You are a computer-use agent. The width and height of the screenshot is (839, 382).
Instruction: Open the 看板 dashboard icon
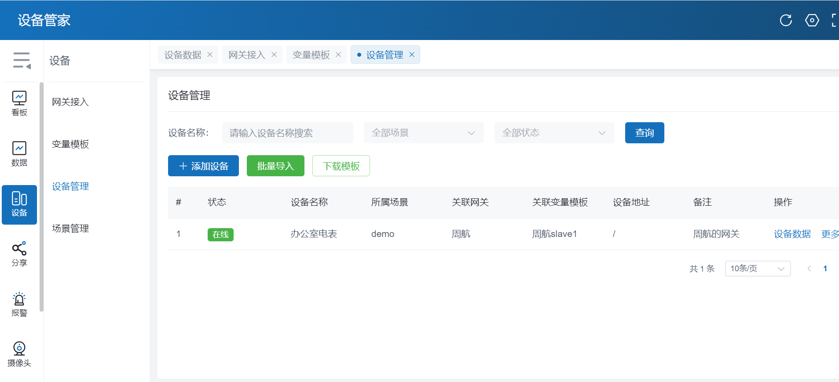click(19, 103)
